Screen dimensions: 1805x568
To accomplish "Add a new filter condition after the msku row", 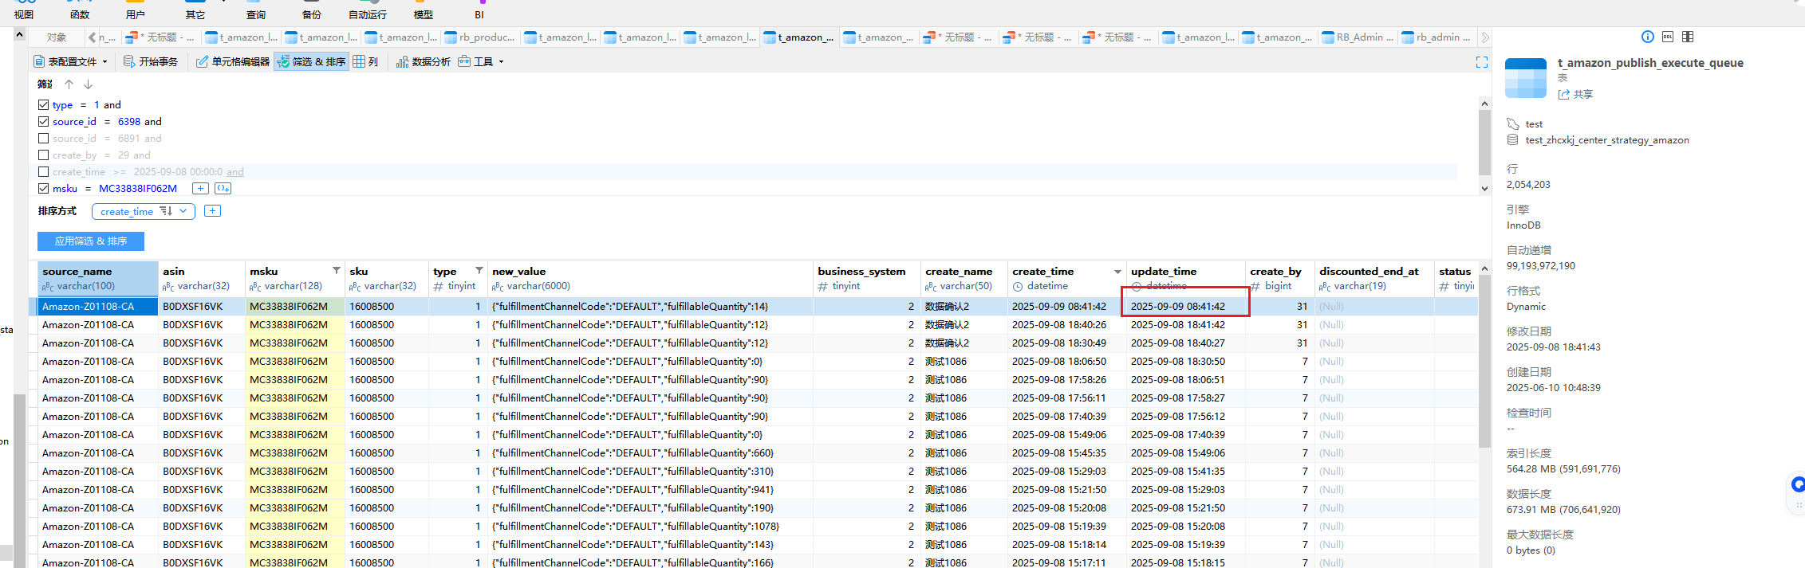I will tap(201, 188).
